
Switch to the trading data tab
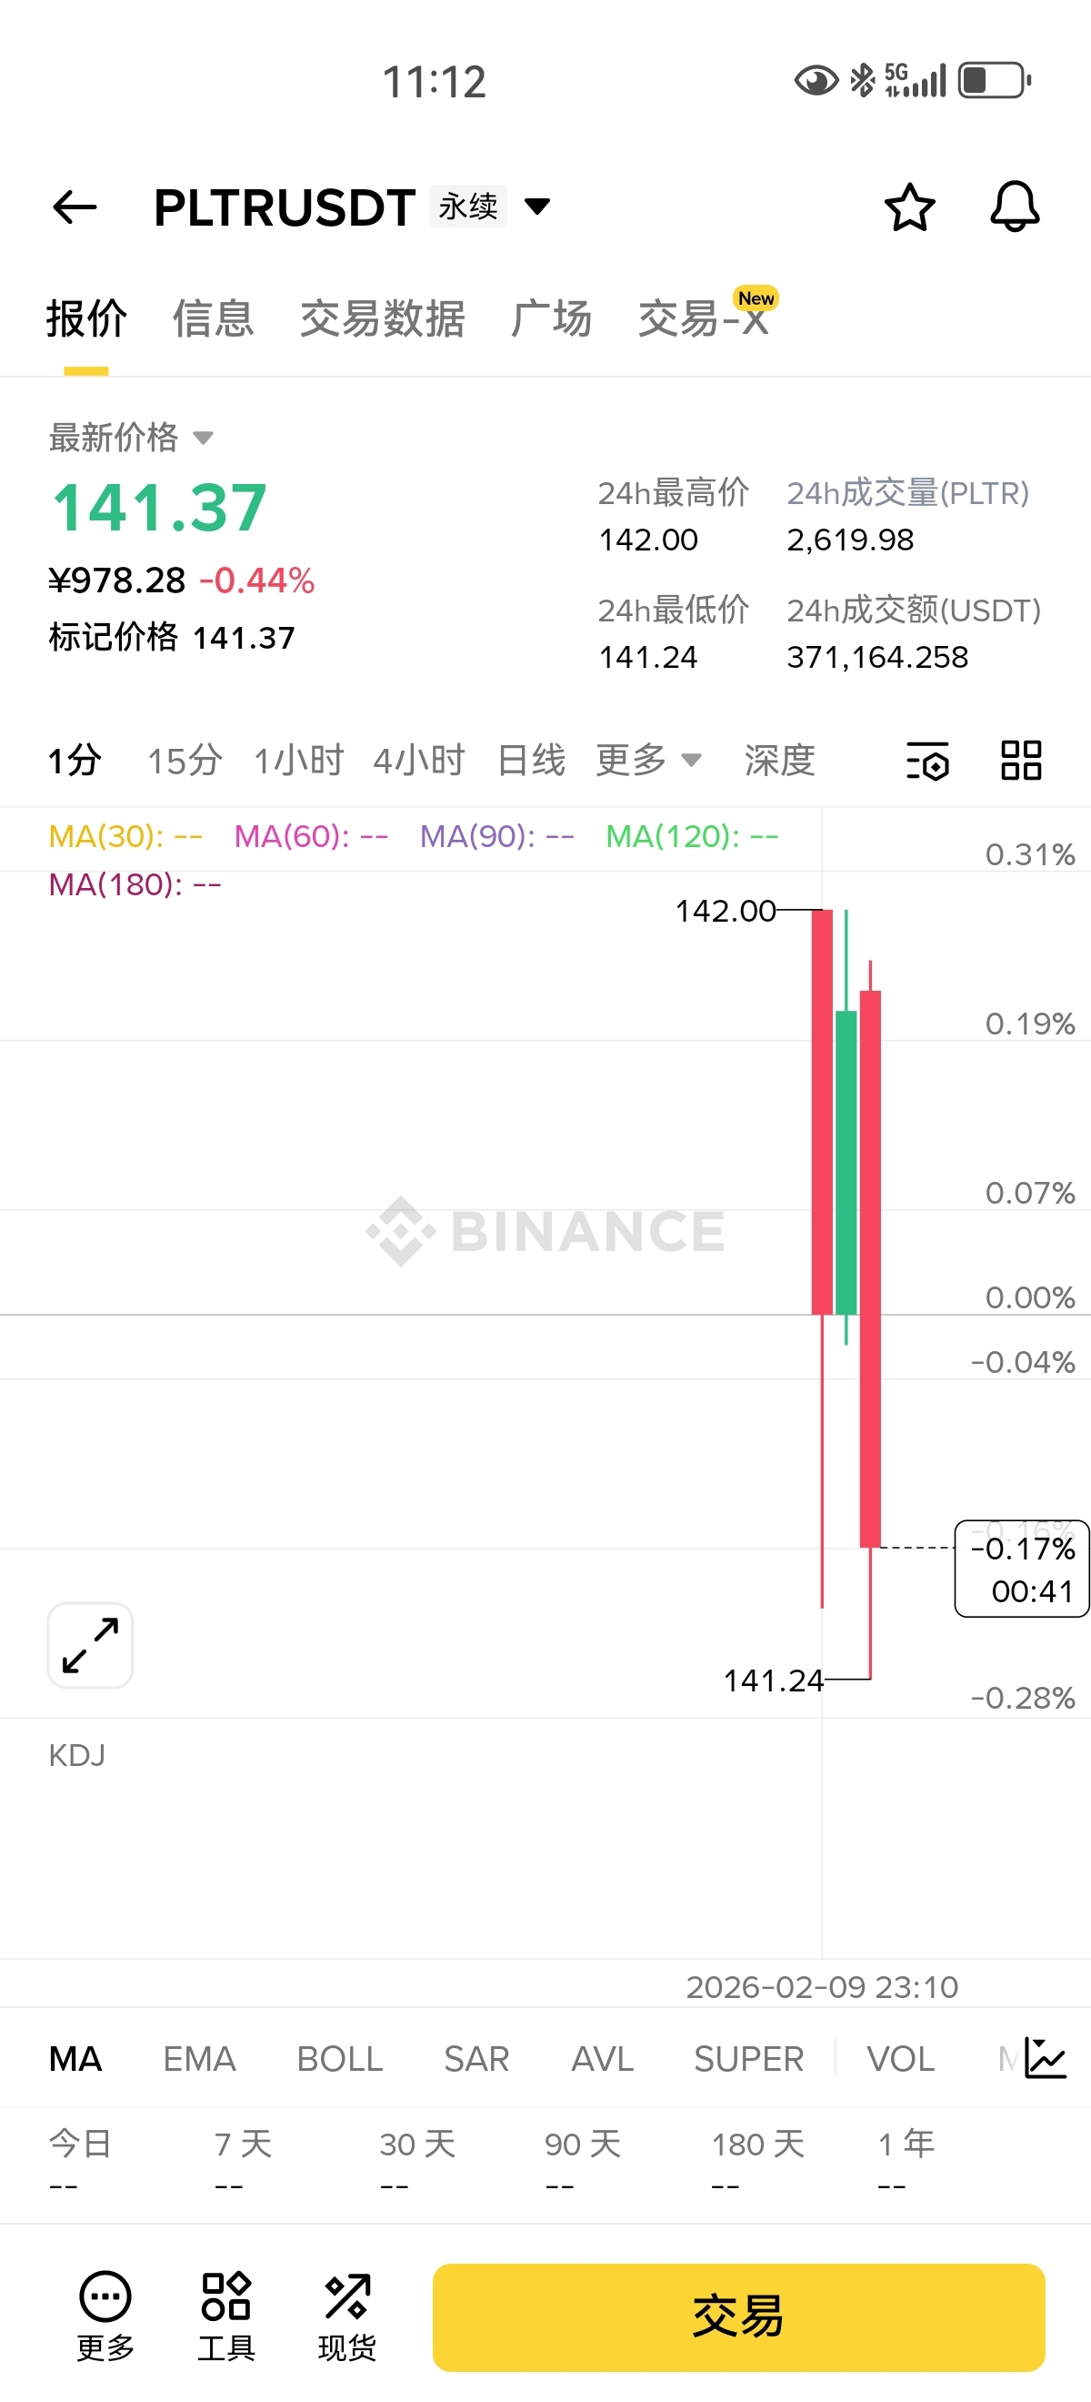(382, 318)
